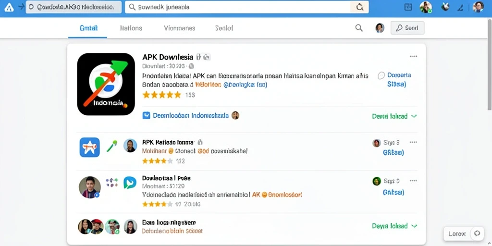Open the large APK Downhesia app icon
The image size is (492, 246).
[106, 84]
